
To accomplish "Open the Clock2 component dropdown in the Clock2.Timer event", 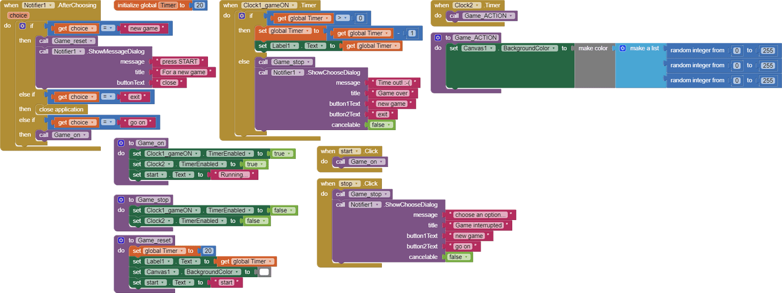I will (466, 5).
